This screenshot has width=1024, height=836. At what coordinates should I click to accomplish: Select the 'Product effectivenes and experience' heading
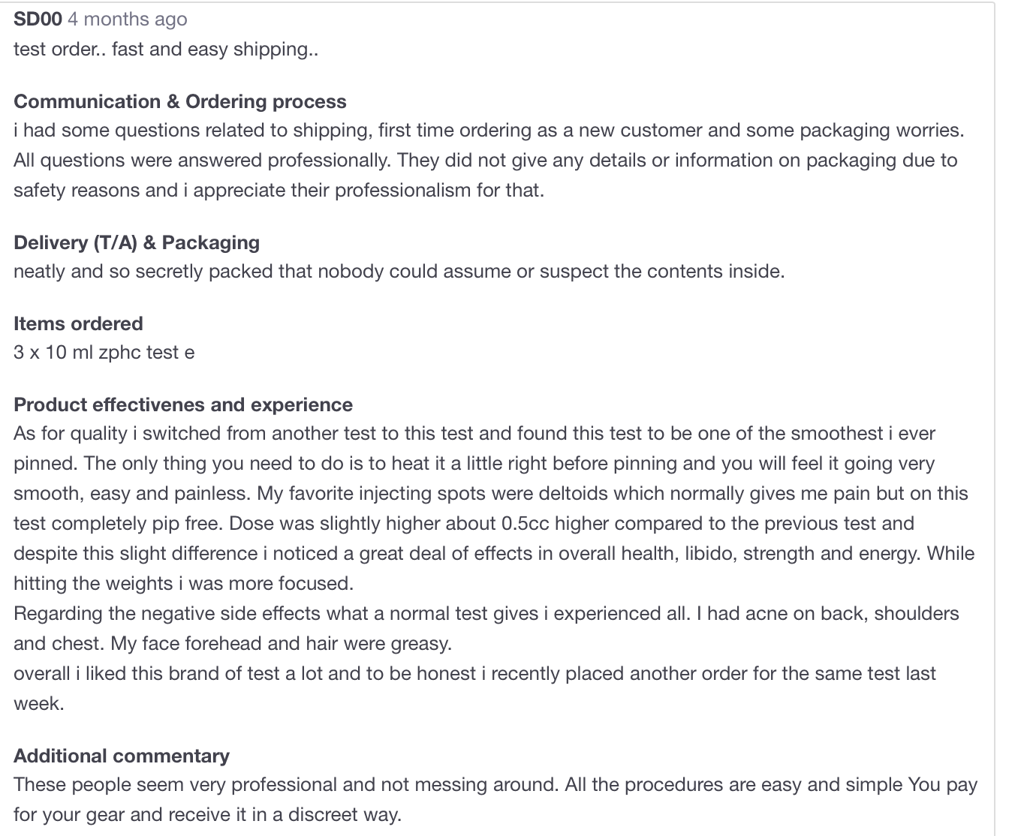pyautogui.click(x=183, y=404)
